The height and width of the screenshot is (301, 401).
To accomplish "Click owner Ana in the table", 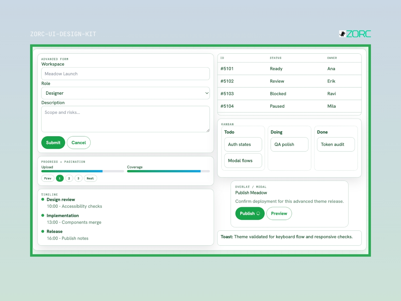I will point(331,69).
